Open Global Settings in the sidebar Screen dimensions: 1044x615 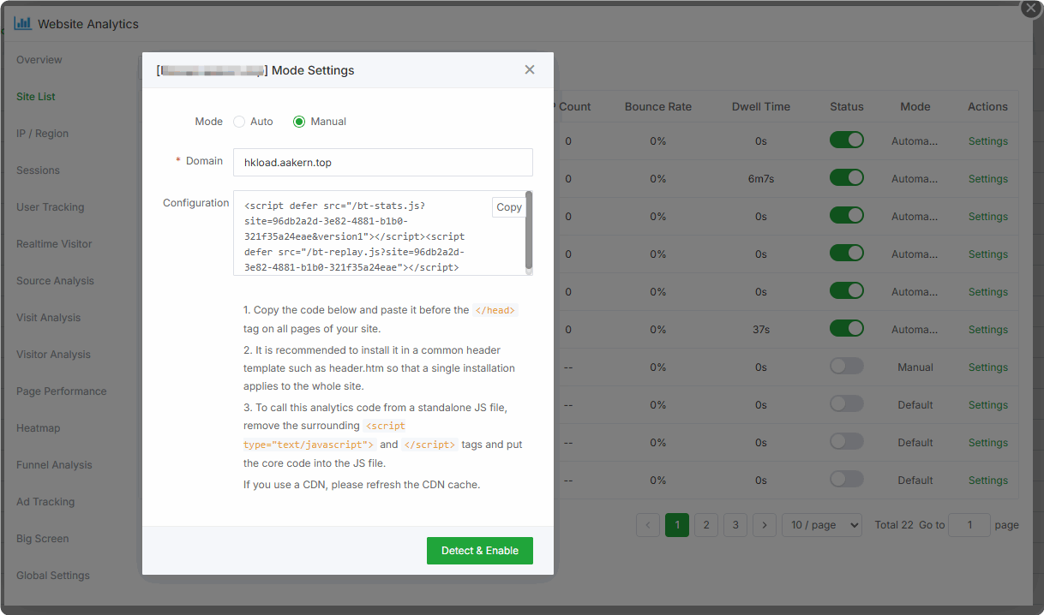53,576
